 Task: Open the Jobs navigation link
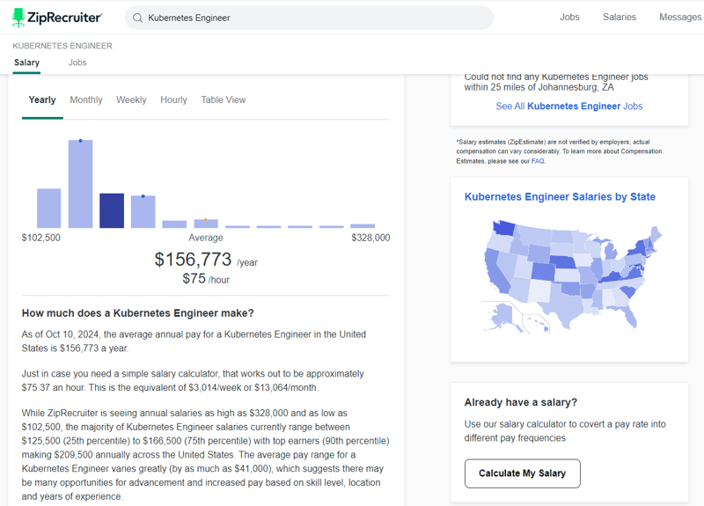pyautogui.click(x=569, y=17)
